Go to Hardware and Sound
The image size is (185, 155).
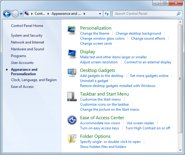coord(27,49)
